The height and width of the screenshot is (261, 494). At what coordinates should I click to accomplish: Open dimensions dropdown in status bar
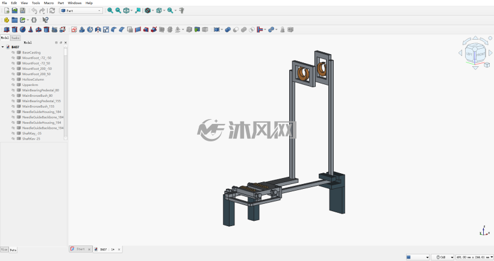(475, 257)
